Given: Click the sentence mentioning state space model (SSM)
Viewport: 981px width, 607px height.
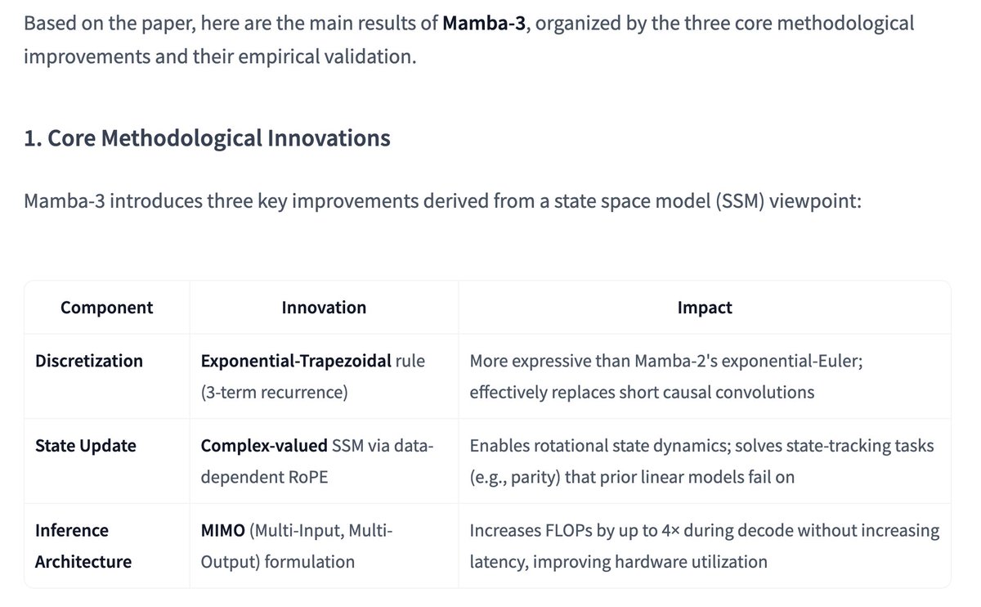Looking at the screenshot, I should 442,201.
